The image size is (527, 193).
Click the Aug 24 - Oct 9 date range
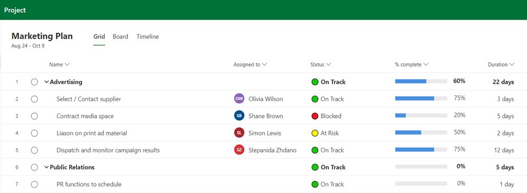point(28,46)
